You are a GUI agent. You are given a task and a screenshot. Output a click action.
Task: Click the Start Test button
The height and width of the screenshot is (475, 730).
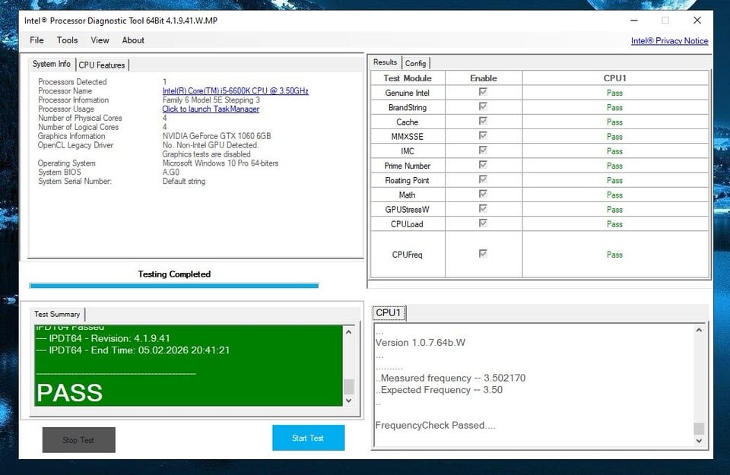308,438
